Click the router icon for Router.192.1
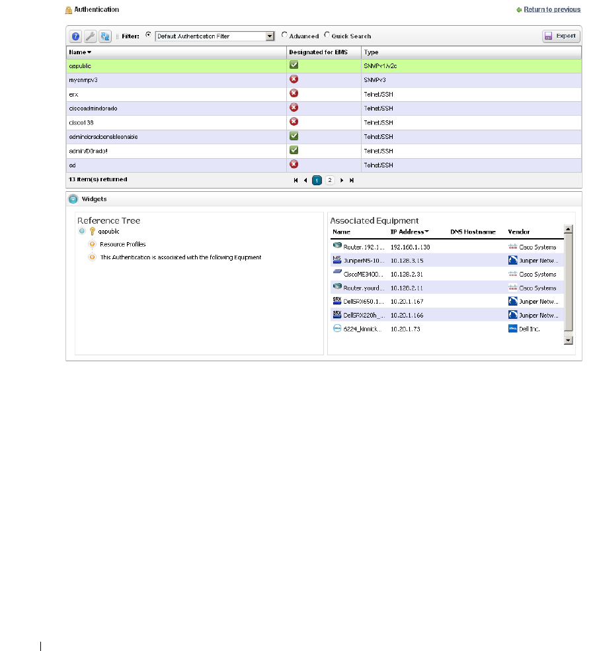 coord(337,245)
